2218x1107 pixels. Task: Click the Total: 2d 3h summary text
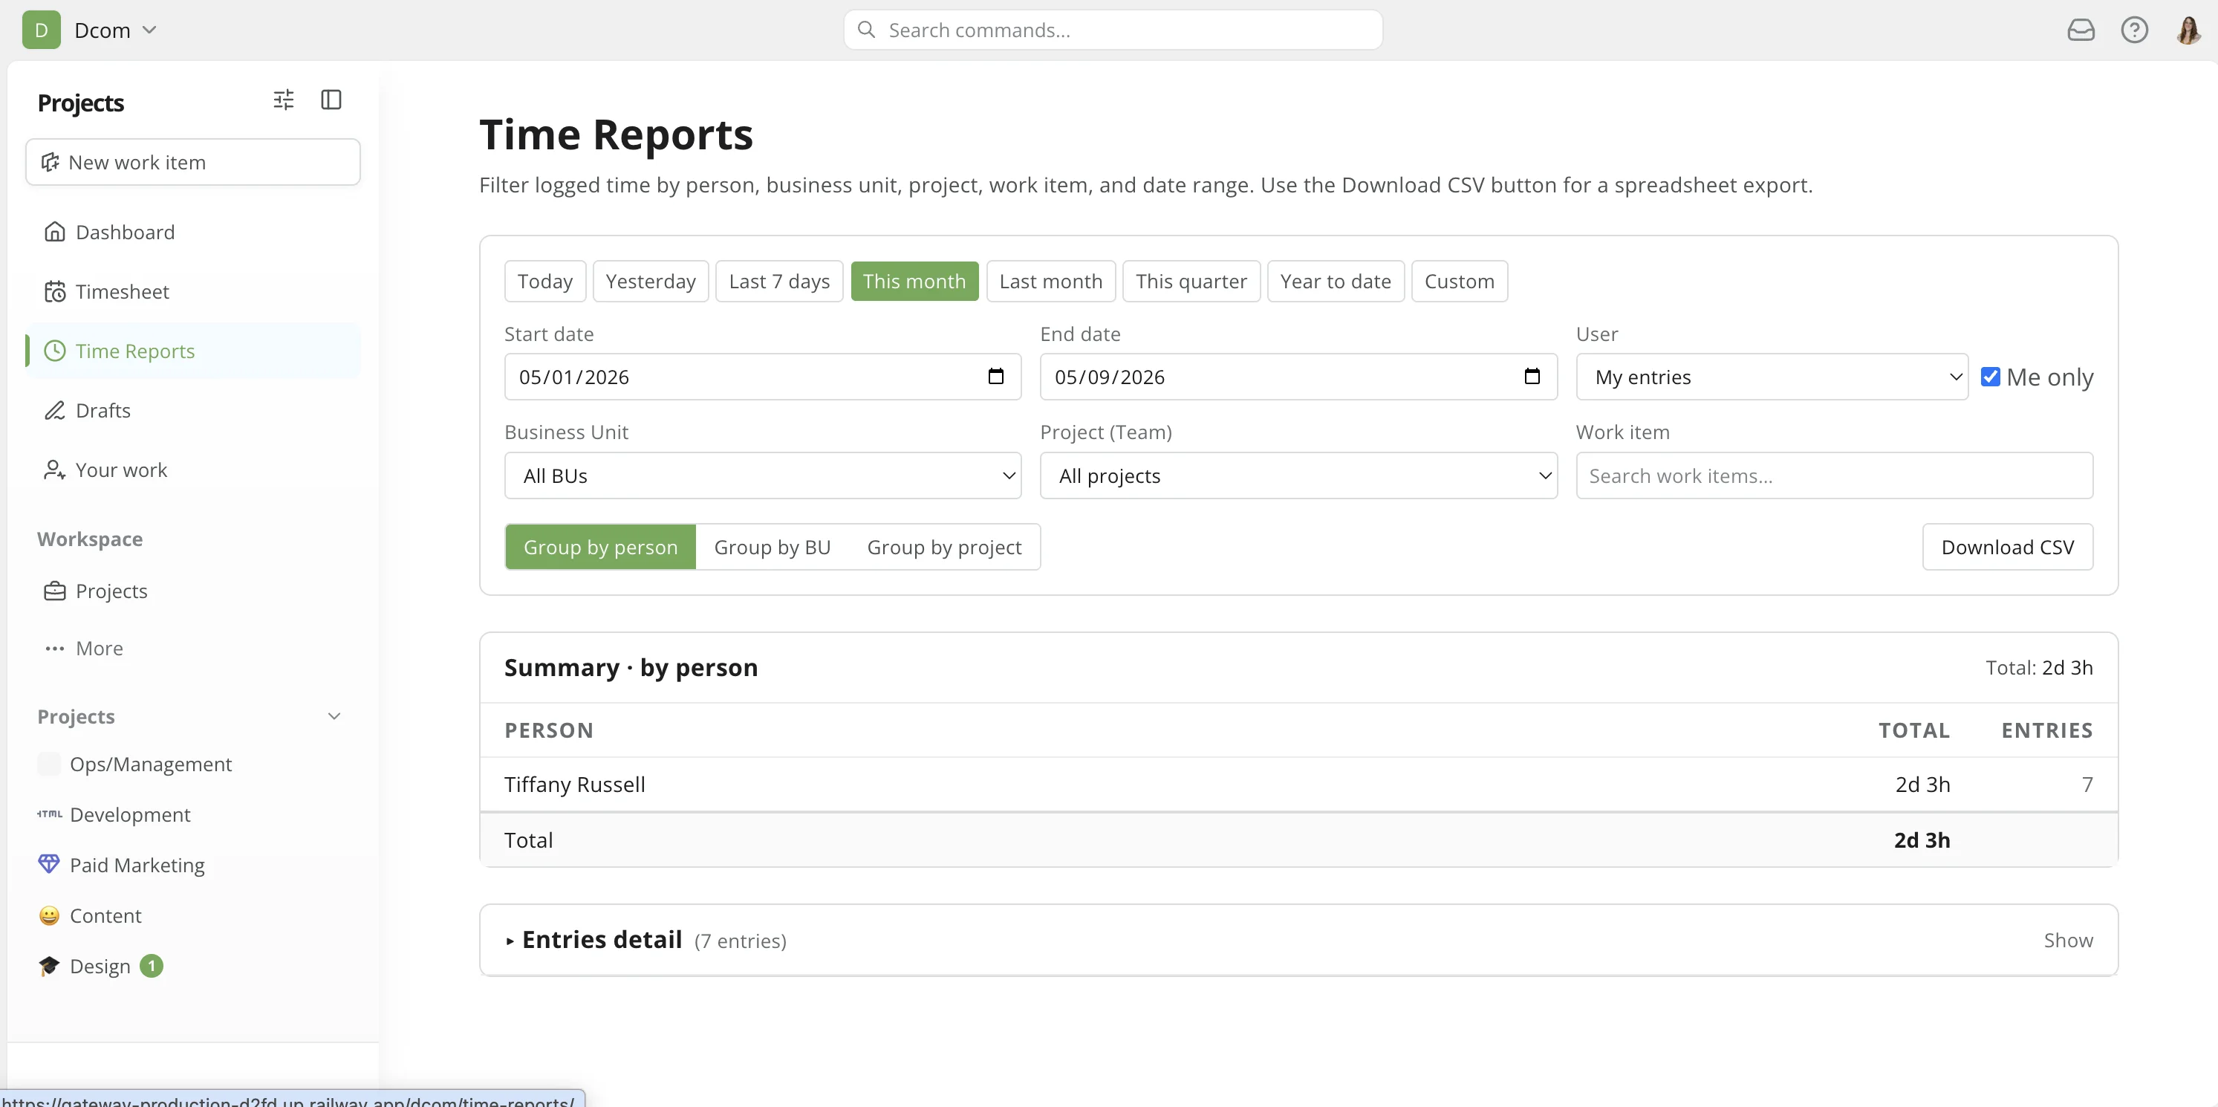(x=2039, y=668)
